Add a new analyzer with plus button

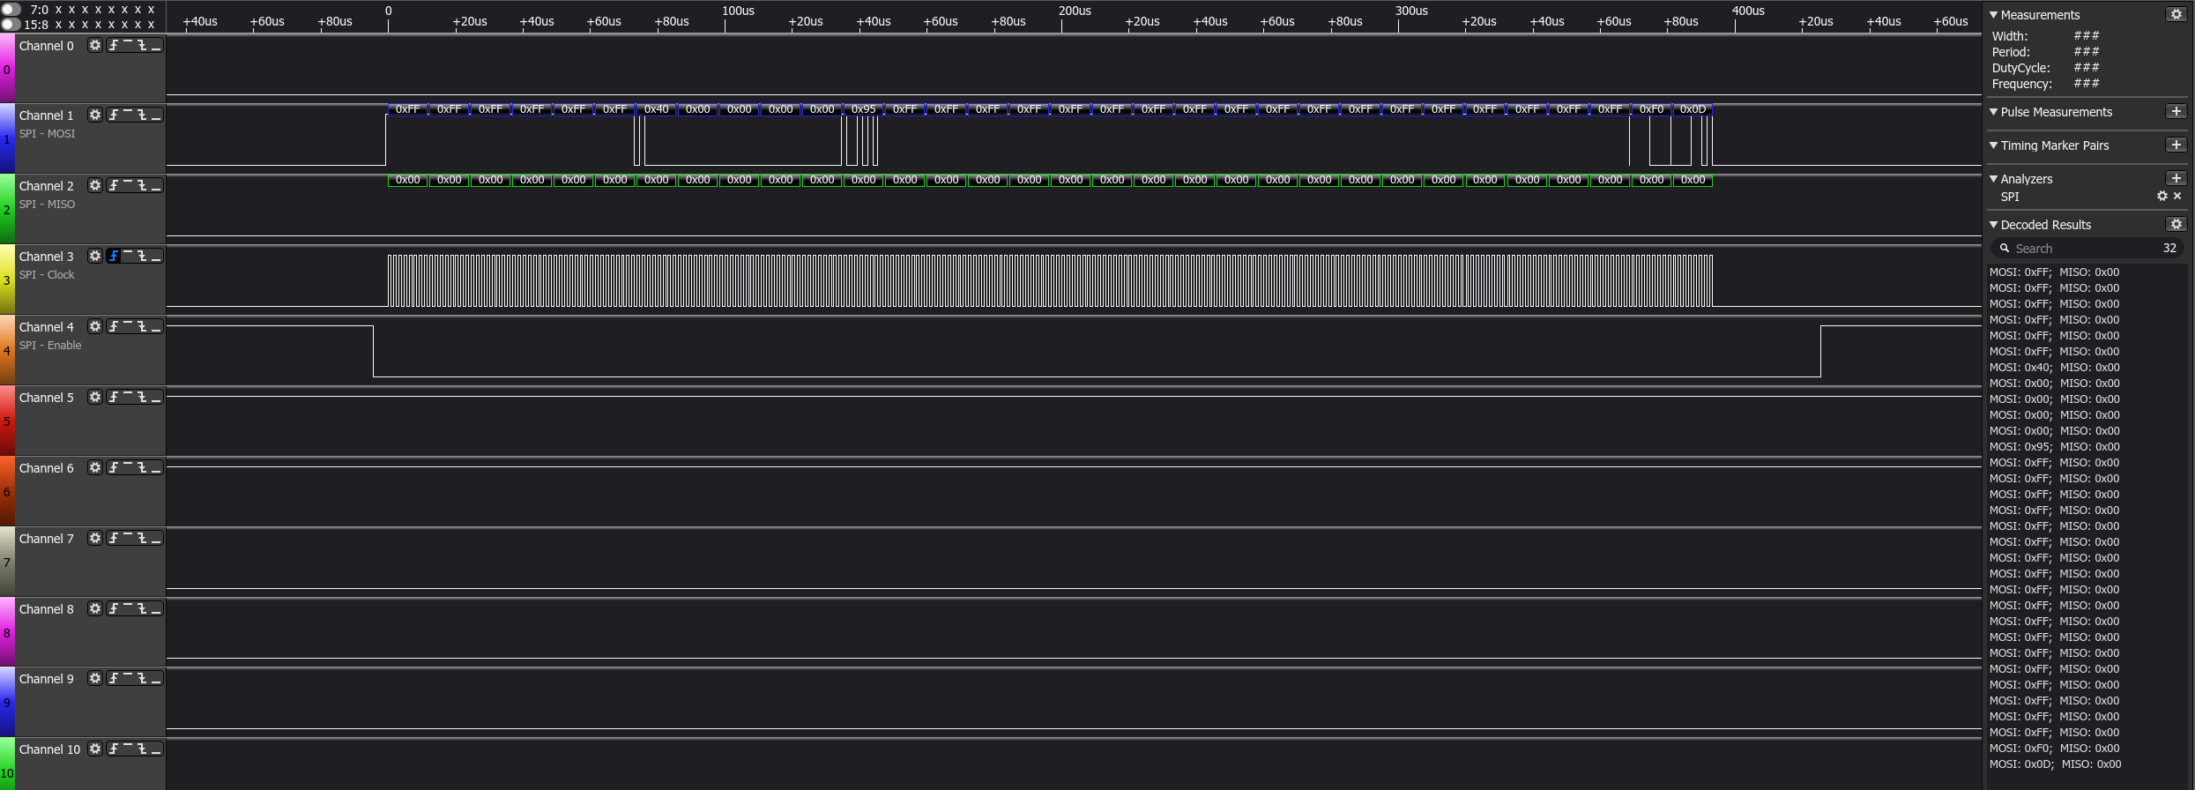2176,179
